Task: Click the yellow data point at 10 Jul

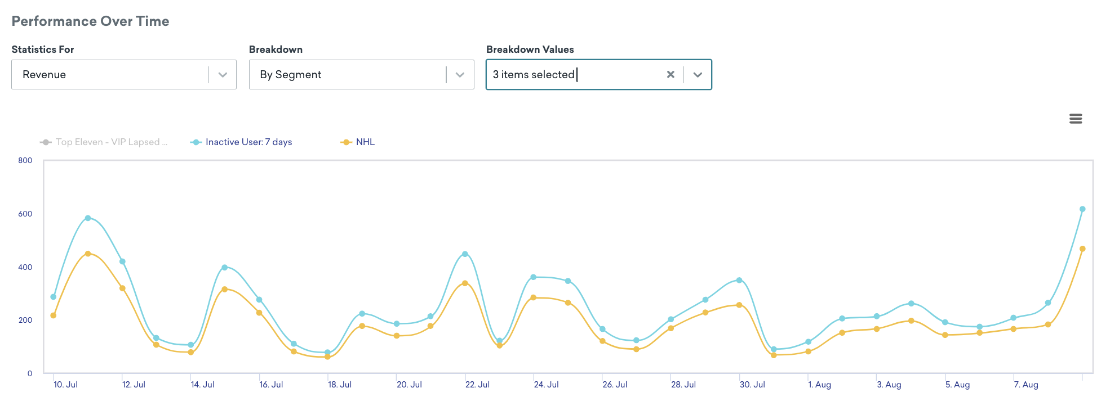Action: pyautogui.click(x=54, y=315)
